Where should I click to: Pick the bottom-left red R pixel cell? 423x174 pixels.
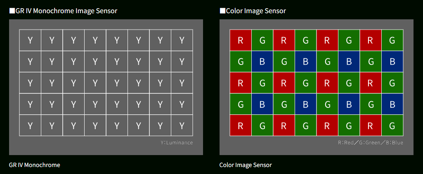pyautogui.click(x=241, y=125)
